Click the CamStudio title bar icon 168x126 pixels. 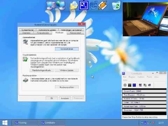(x=124, y=73)
